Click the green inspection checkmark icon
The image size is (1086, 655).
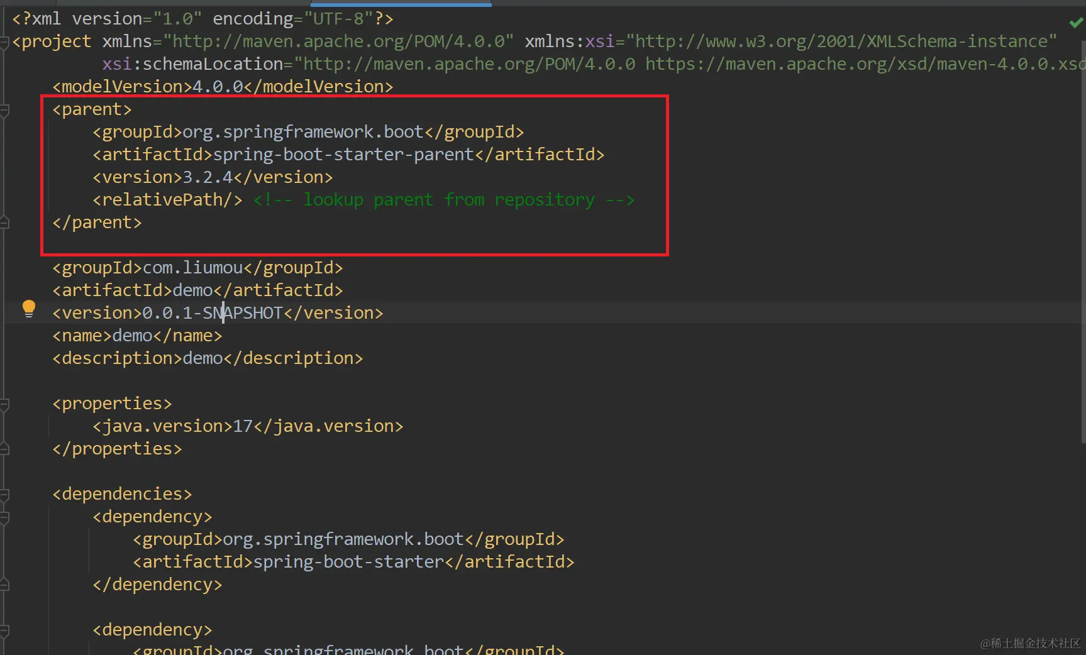tap(1076, 23)
